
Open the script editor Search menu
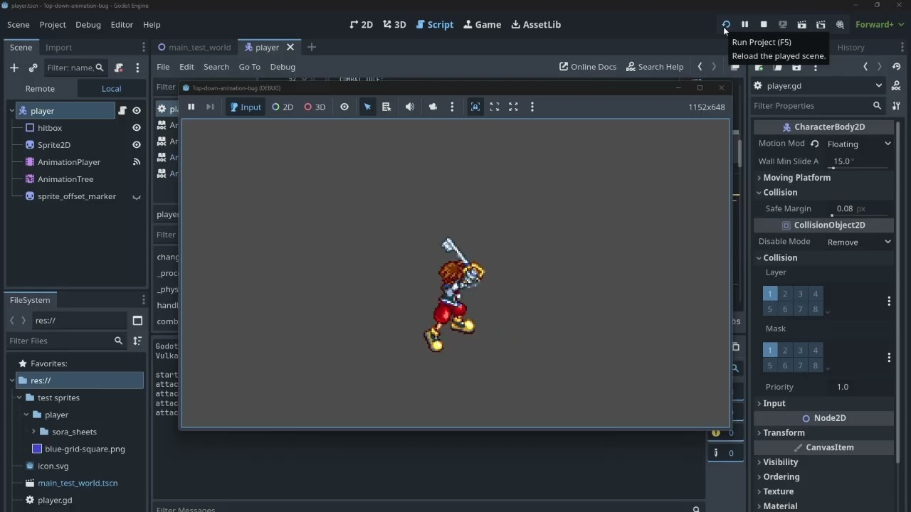pyautogui.click(x=216, y=67)
